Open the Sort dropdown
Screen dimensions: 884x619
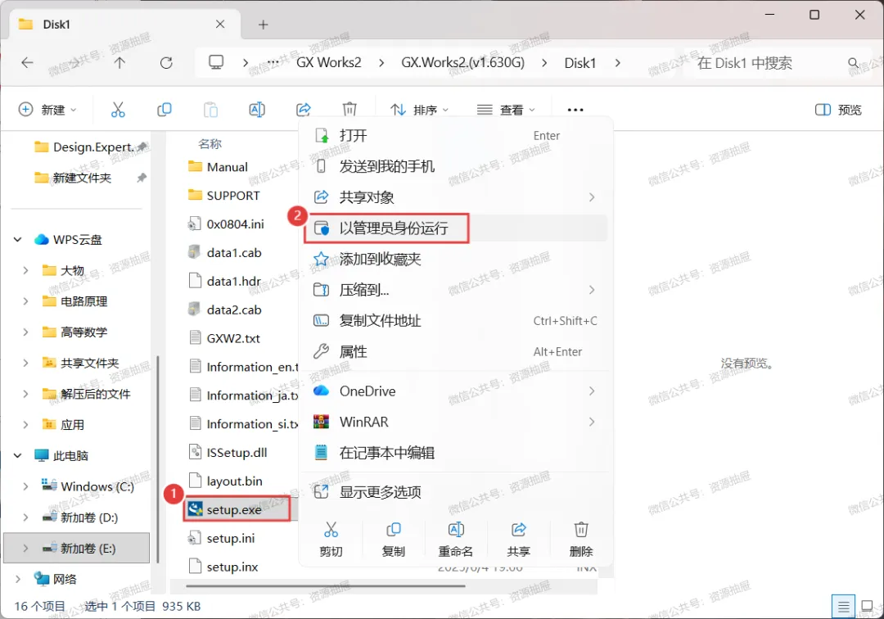coord(420,110)
